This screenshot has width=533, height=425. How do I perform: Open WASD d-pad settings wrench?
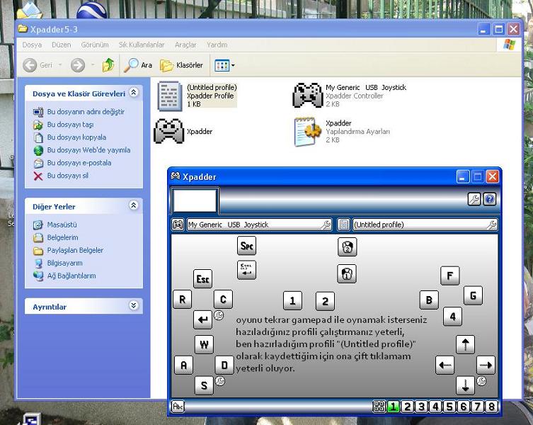pyautogui.click(x=220, y=381)
